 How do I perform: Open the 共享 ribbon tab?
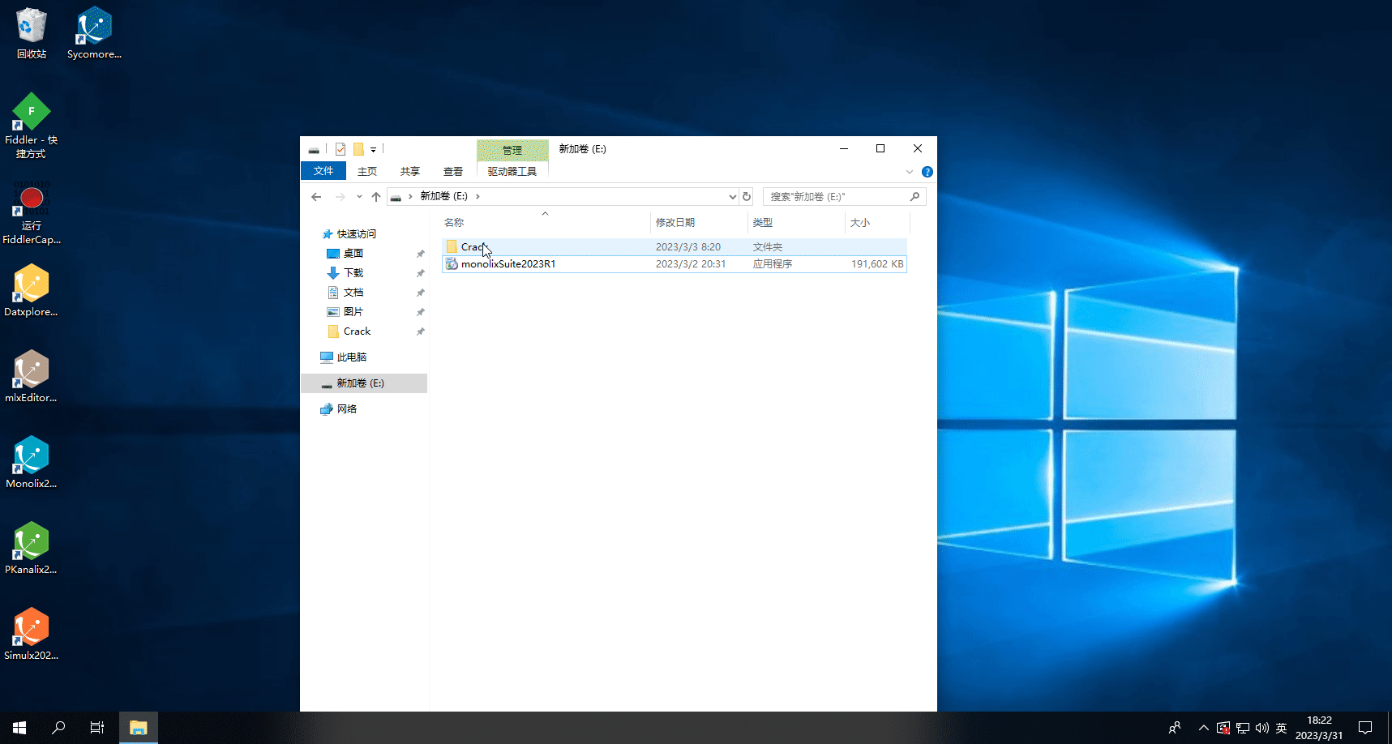point(410,171)
